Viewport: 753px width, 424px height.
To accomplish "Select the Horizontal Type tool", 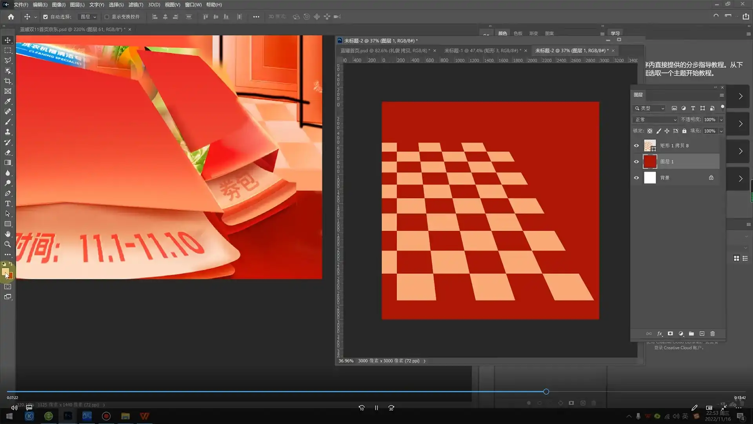I will [7, 203].
